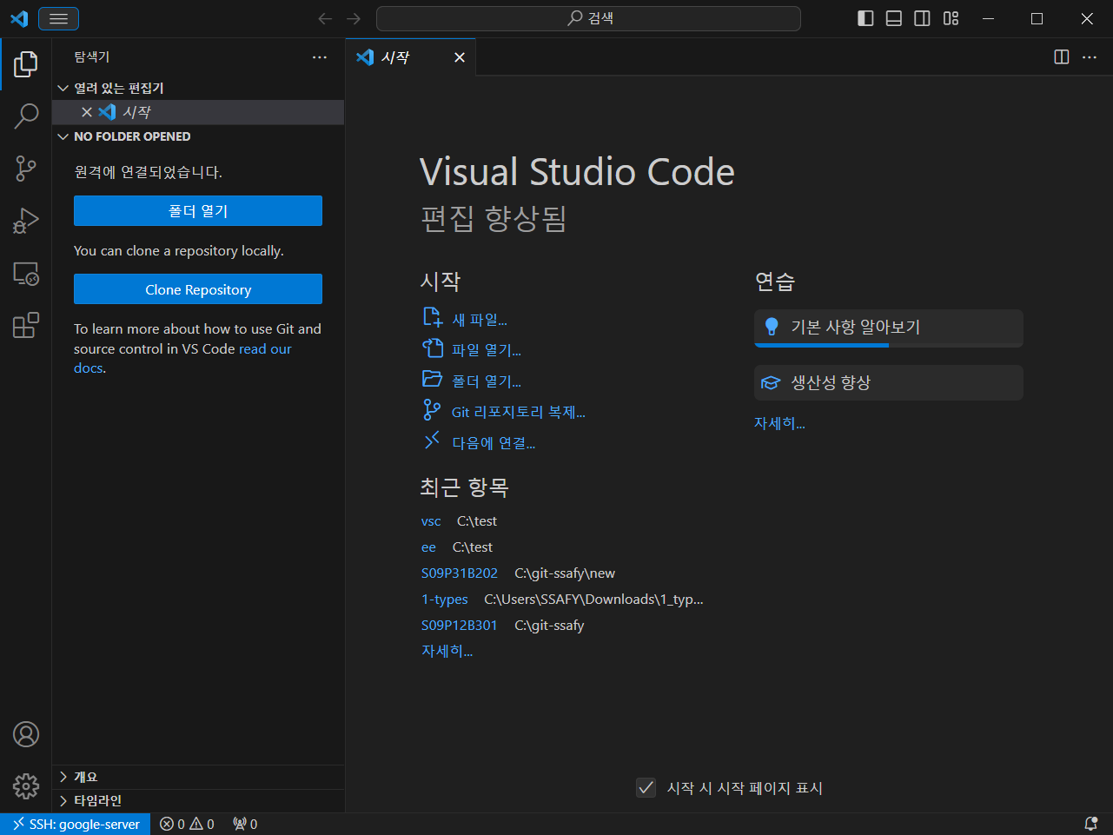Open the Manage gear settings icon
The height and width of the screenshot is (835, 1113).
26,786
